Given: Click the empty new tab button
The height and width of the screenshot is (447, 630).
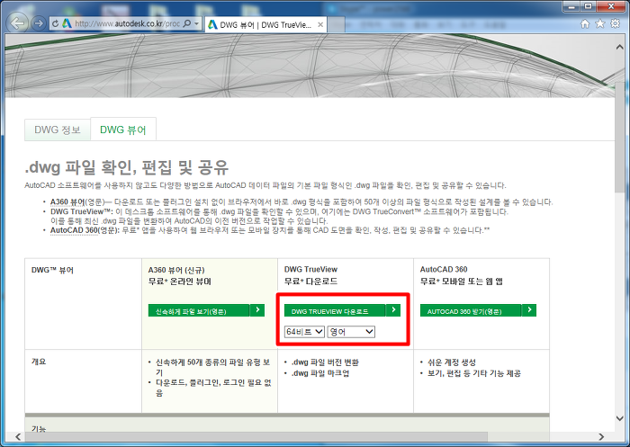Looking at the screenshot, I should click(x=337, y=24).
